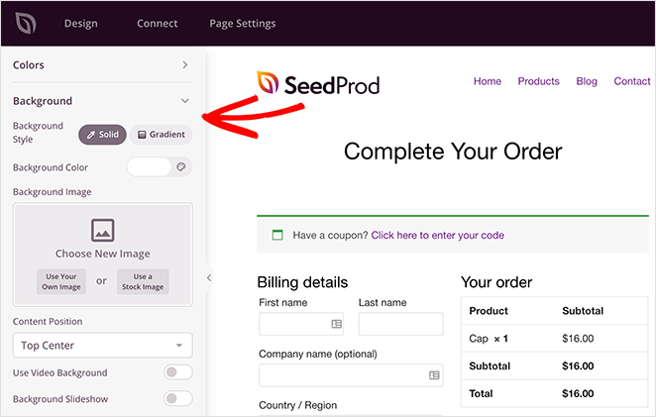Viewport: 656px width, 417px height.
Task: Switch to the Connect tab
Action: pos(158,24)
